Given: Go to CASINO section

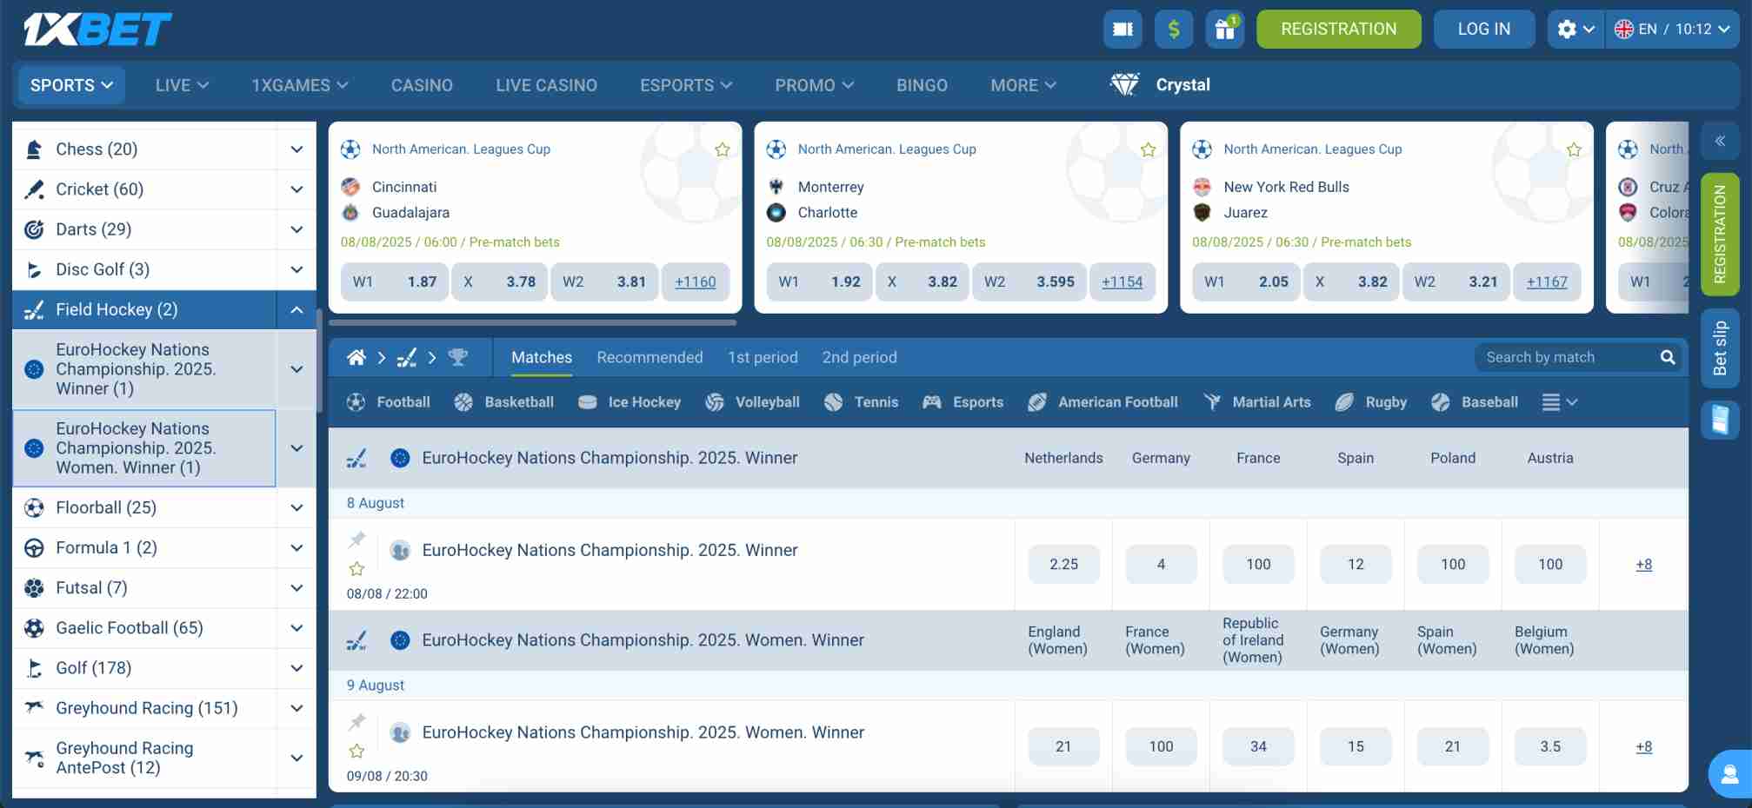Looking at the screenshot, I should click(x=422, y=85).
